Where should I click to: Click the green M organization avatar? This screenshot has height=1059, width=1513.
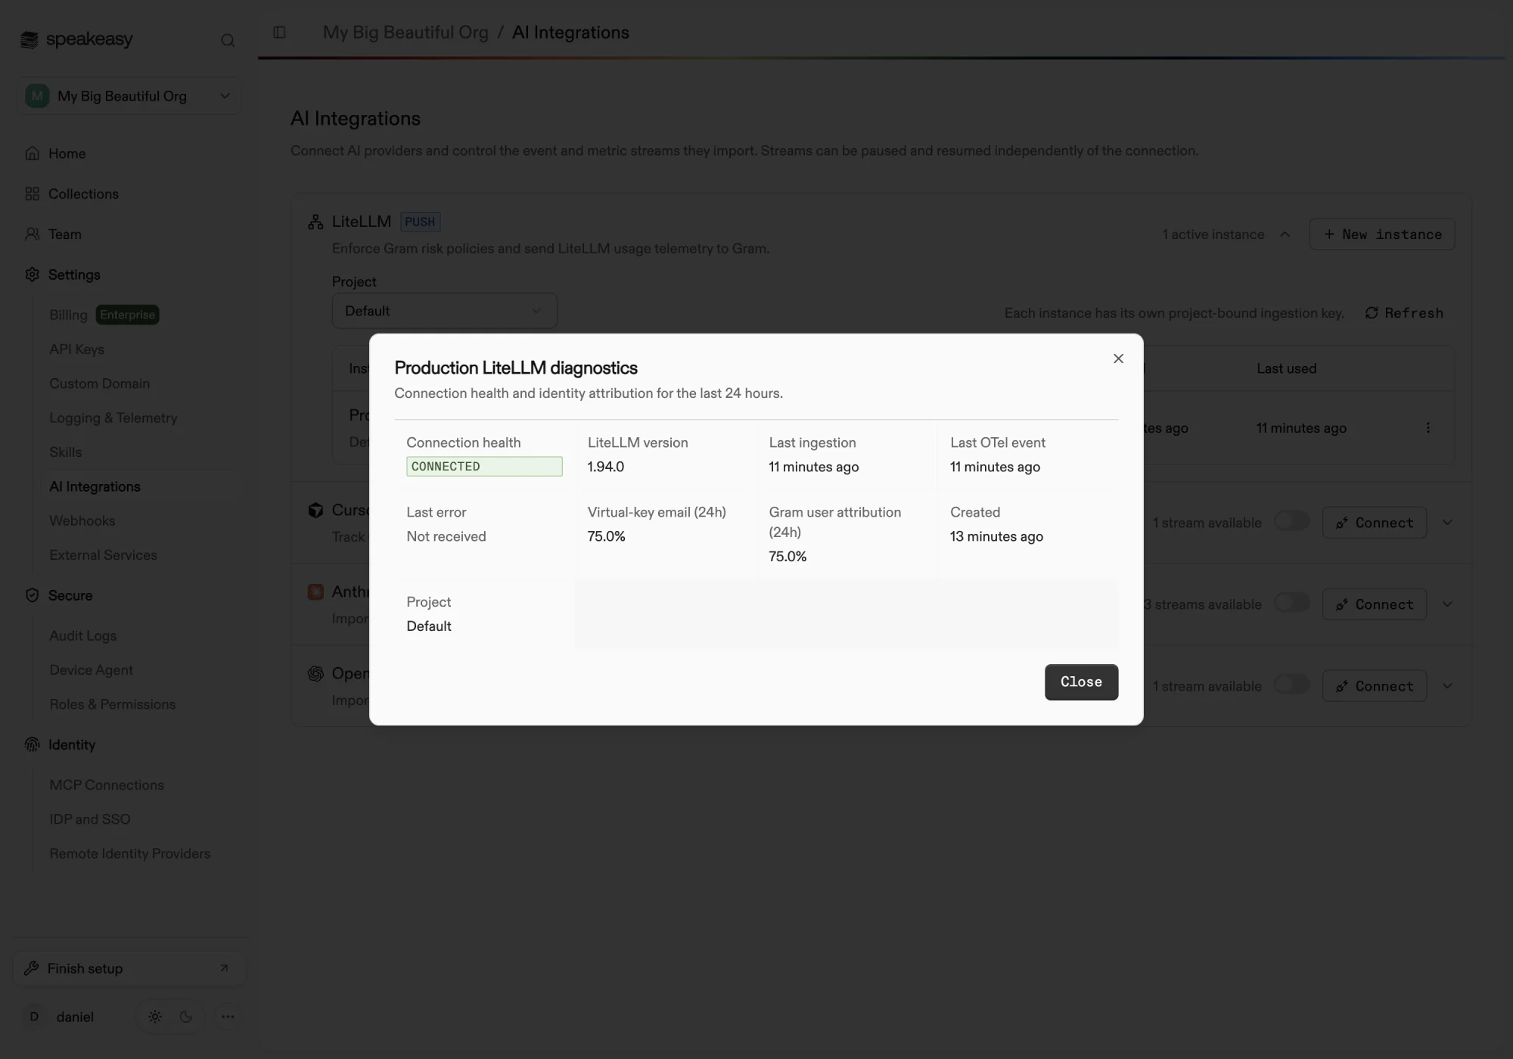[x=37, y=96]
